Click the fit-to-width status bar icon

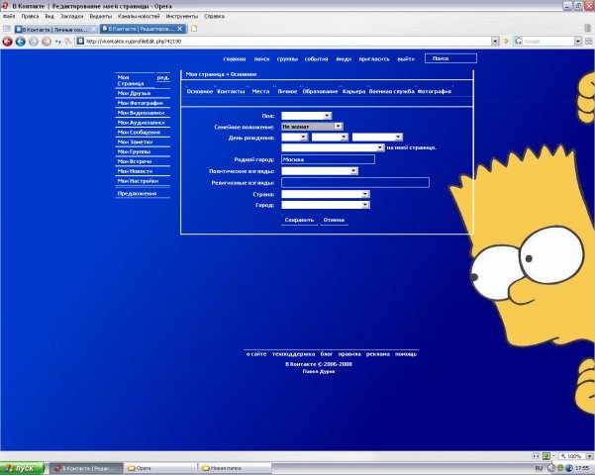[x=536, y=456]
